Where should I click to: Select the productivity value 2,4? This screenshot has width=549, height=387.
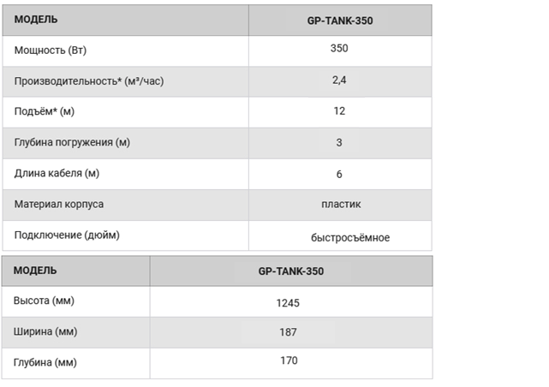339,80
